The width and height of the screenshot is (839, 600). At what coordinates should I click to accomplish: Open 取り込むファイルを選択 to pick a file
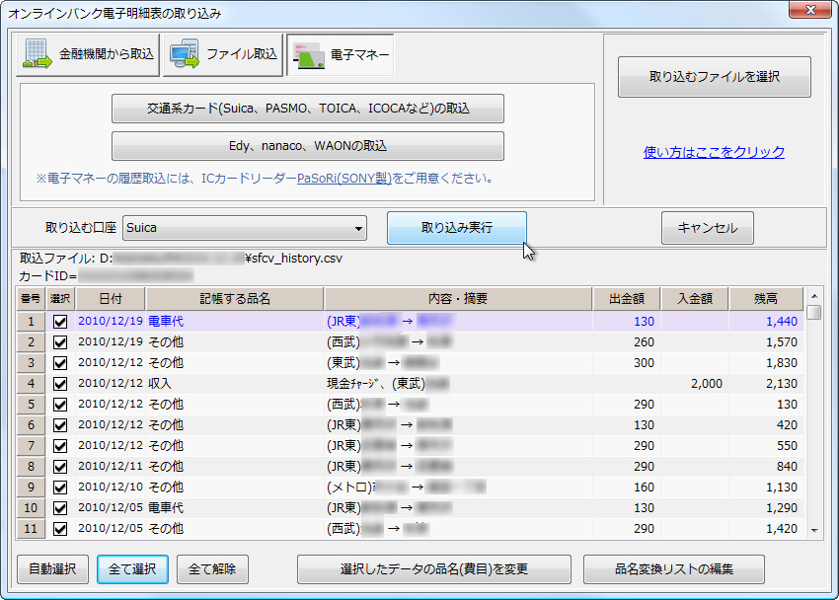(x=714, y=76)
